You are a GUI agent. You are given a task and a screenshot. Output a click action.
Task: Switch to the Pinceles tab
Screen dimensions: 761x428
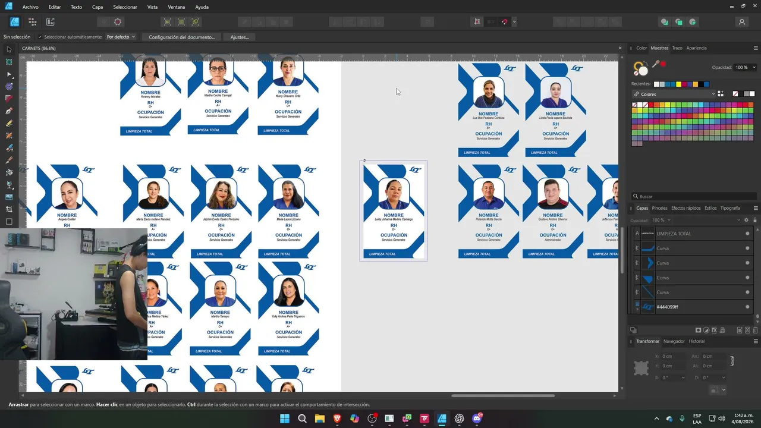[x=659, y=208]
